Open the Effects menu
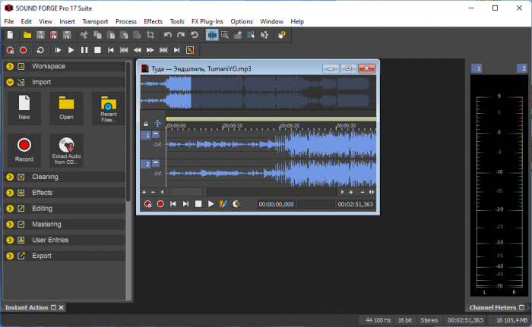The image size is (532, 327). (153, 21)
